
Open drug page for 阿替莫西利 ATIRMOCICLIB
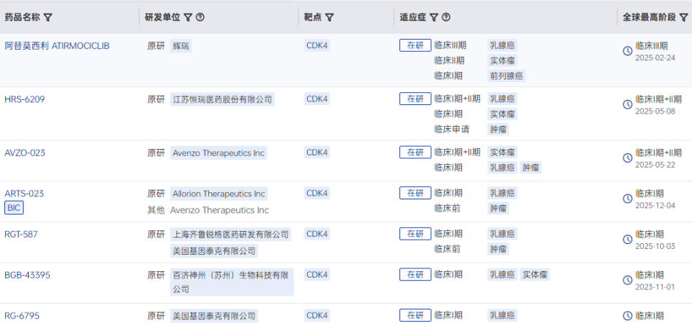[57, 46]
